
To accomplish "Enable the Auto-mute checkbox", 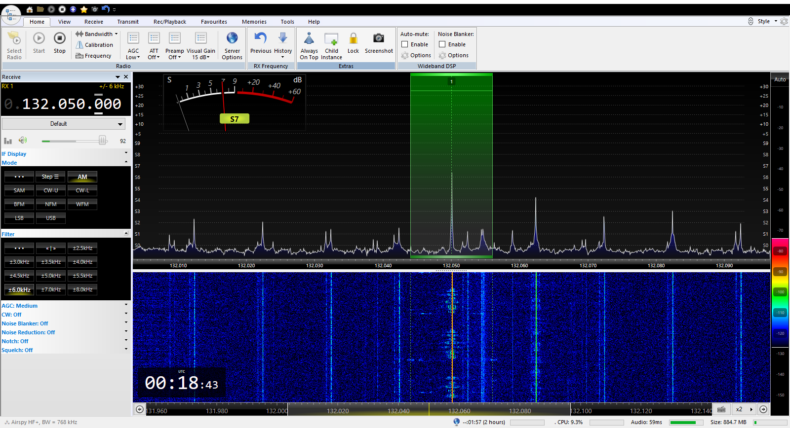I will (405, 44).
